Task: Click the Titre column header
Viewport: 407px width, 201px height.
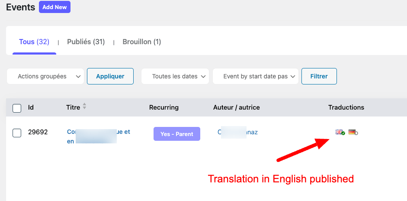Action: [73, 107]
